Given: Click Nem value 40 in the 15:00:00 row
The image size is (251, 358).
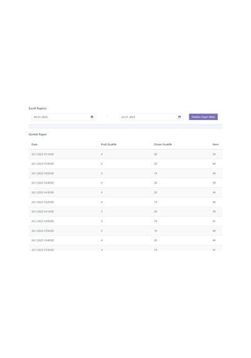Looking at the screenshot, I should coord(214,164).
